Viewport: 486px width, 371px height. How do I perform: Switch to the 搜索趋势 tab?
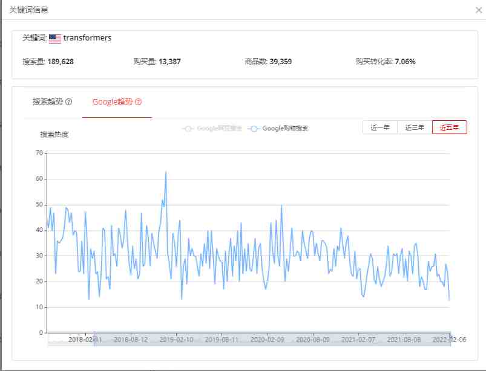click(48, 102)
